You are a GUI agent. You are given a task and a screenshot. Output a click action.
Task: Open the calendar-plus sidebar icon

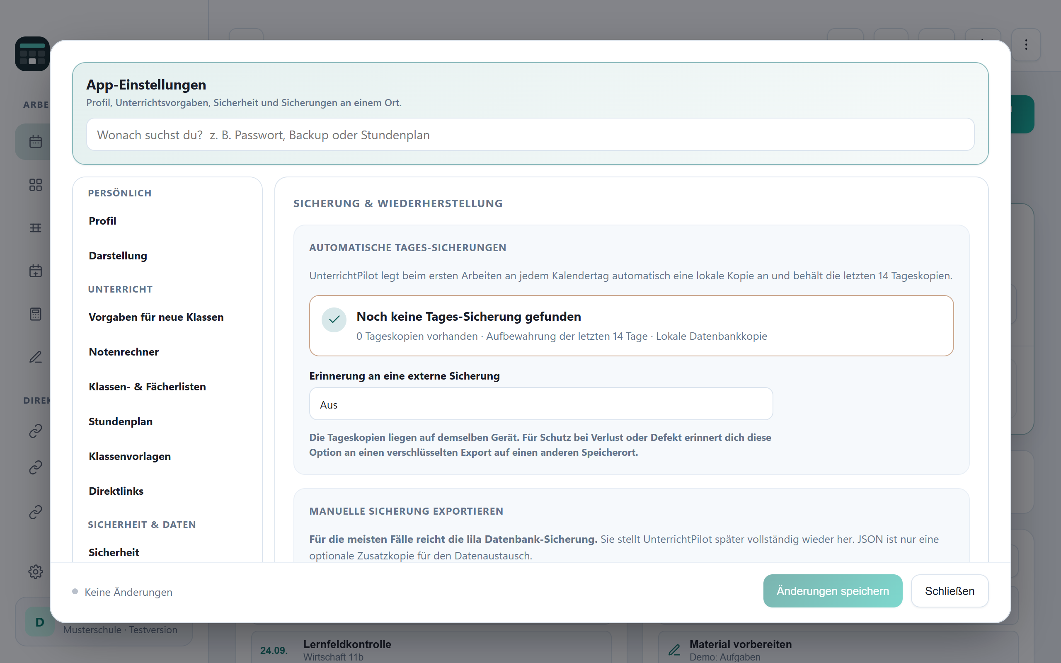click(36, 271)
